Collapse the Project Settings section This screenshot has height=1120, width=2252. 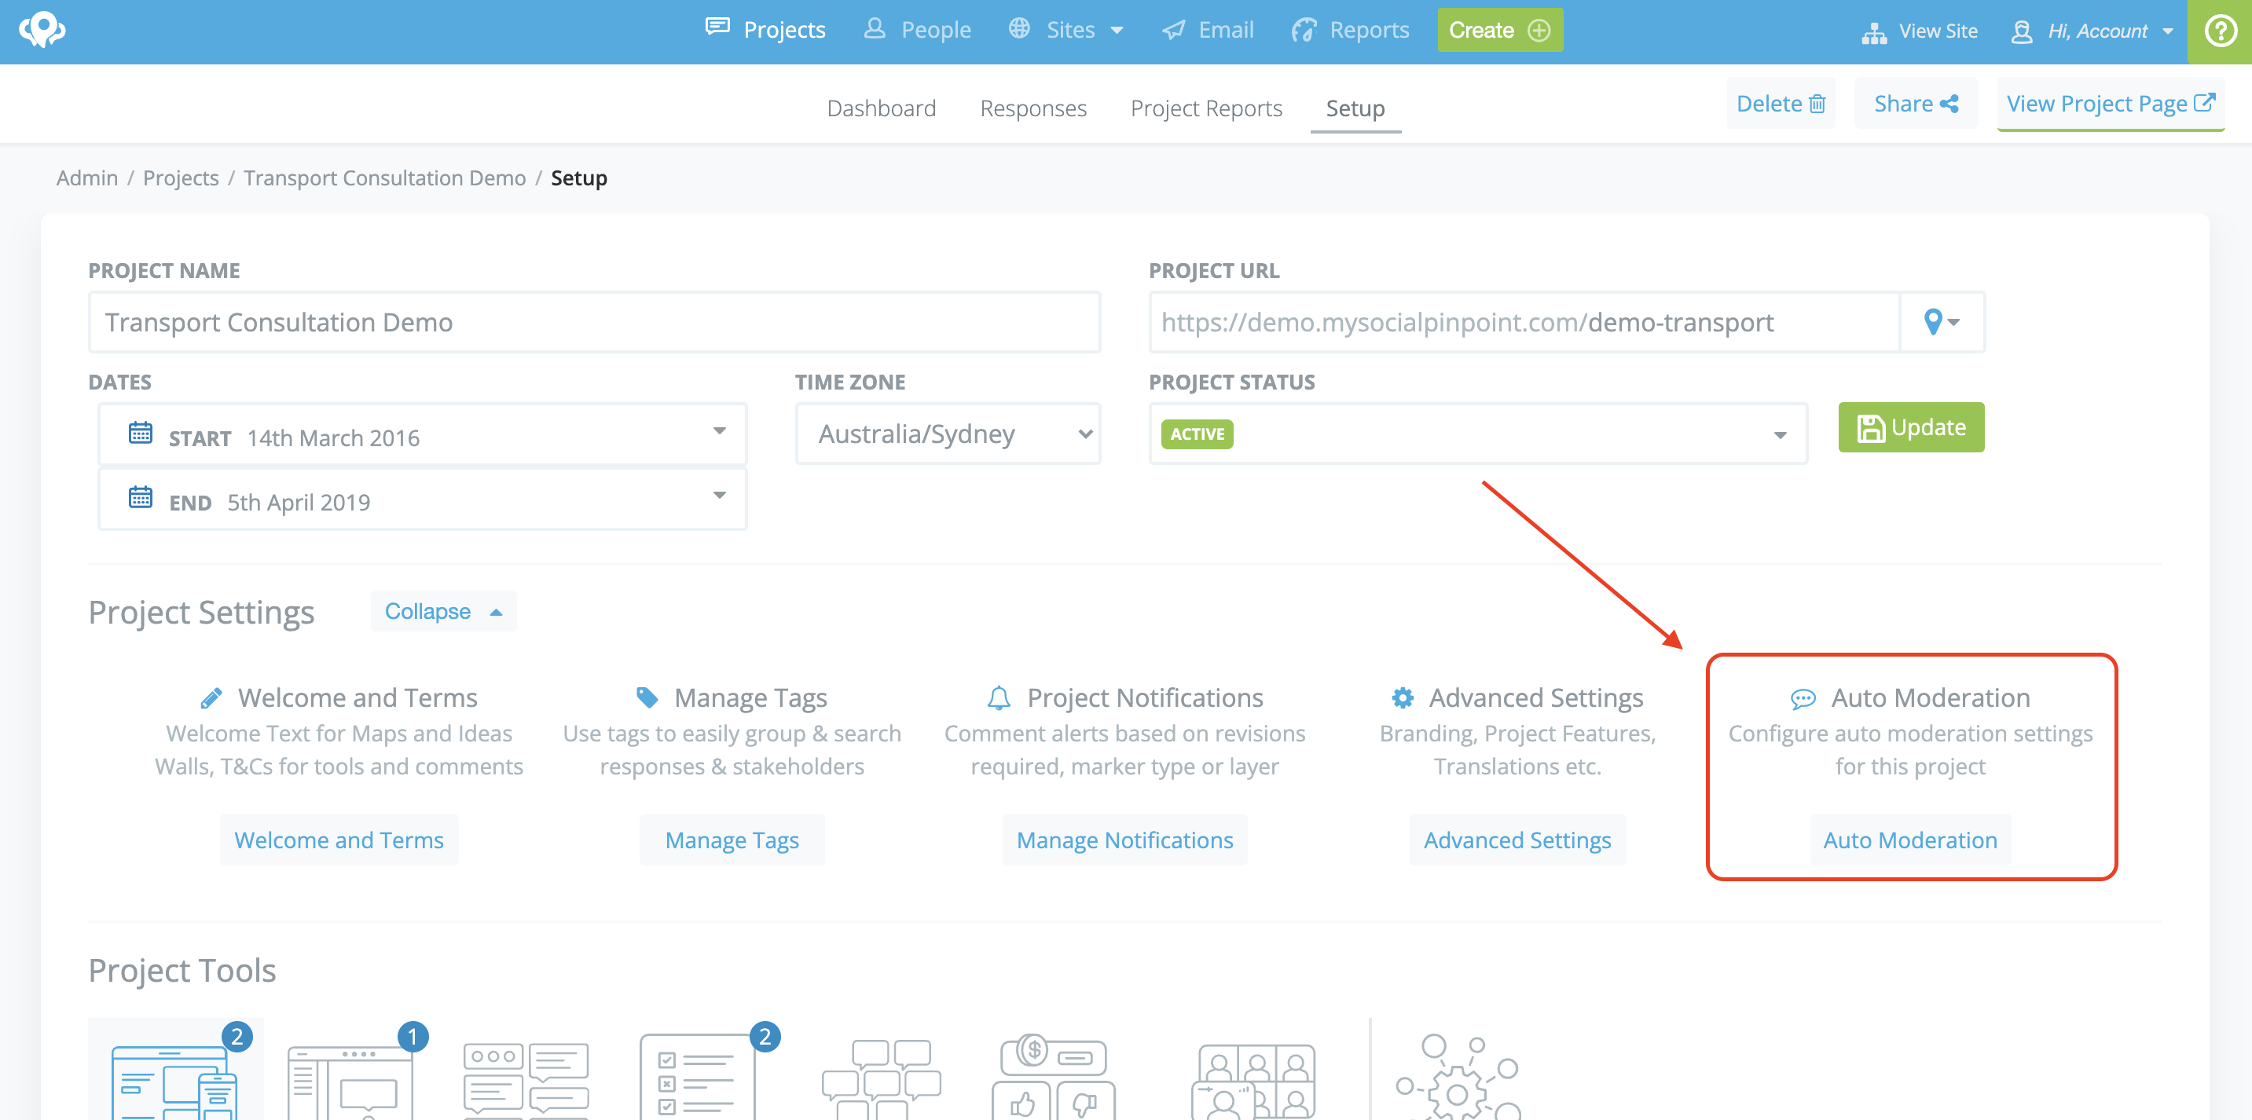[x=443, y=612]
